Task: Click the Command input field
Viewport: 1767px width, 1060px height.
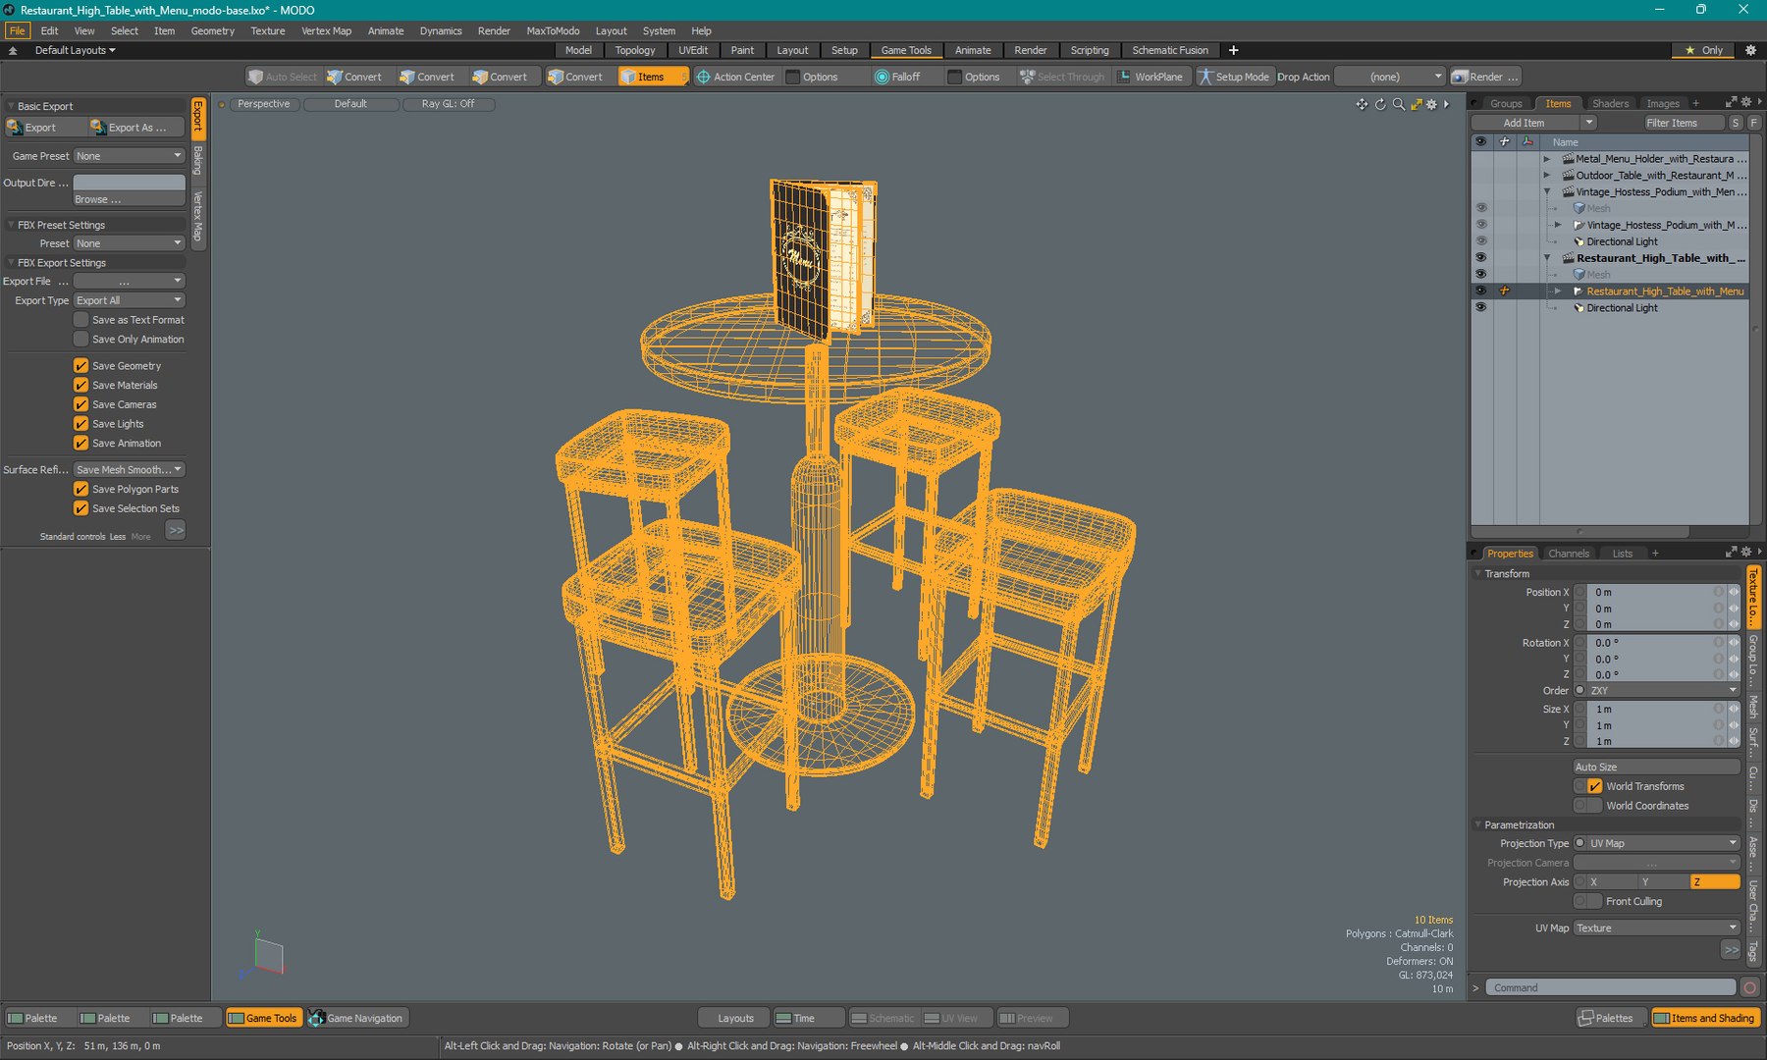Action: [1611, 987]
